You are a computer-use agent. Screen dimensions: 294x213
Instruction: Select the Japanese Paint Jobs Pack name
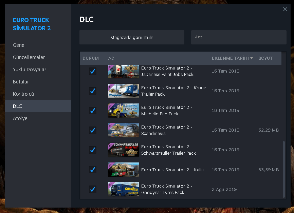coord(167,71)
